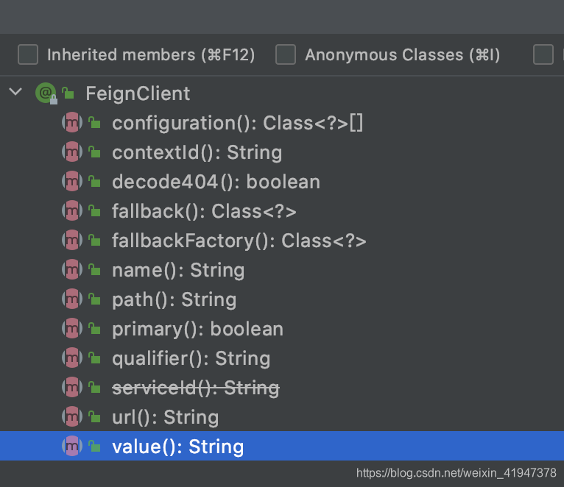Click the public access icon beside primary()
The width and height of the screenshot is (564, 487).
94,329
